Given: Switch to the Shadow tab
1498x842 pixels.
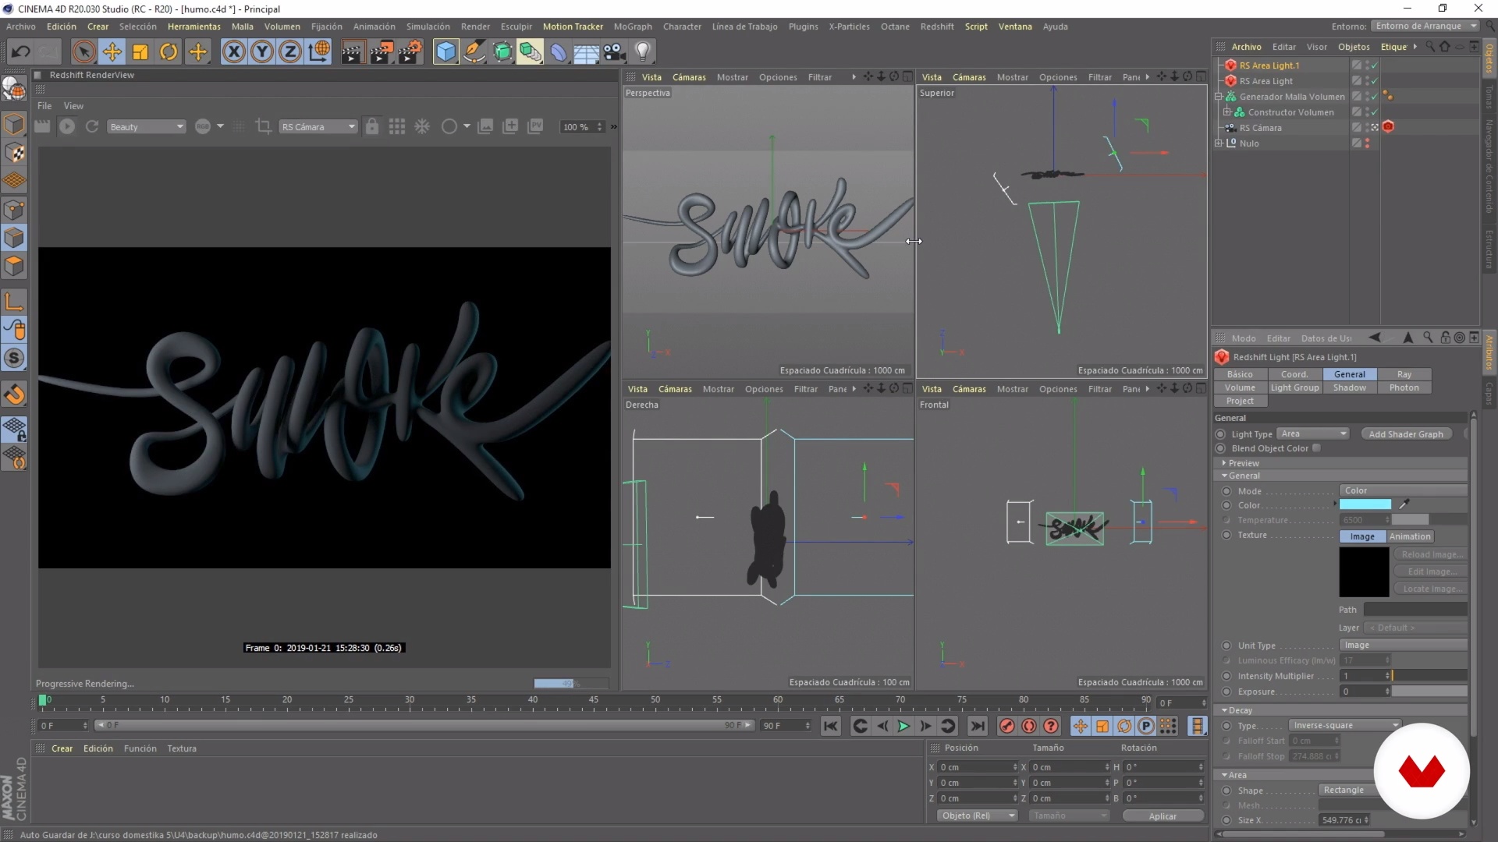Looking at the screenshot, I should (1349, 387).
